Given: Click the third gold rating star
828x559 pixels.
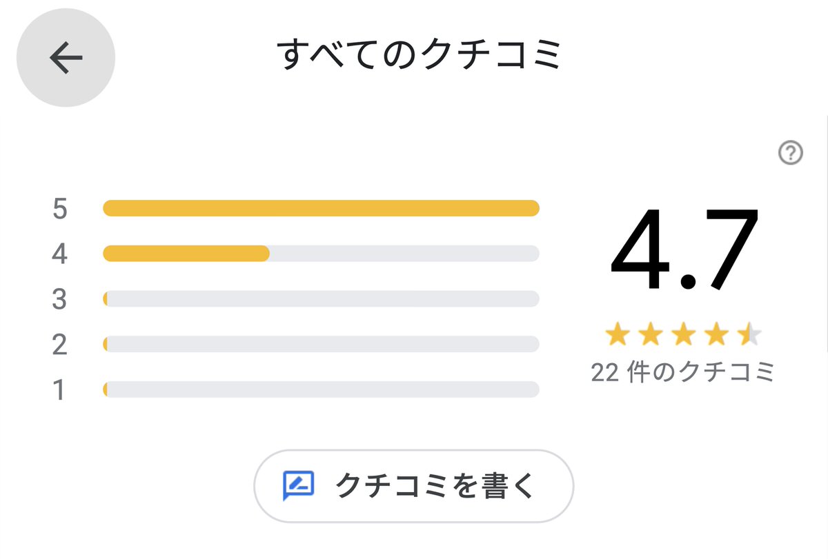Looking at the screenshot, I should (683, 336).
